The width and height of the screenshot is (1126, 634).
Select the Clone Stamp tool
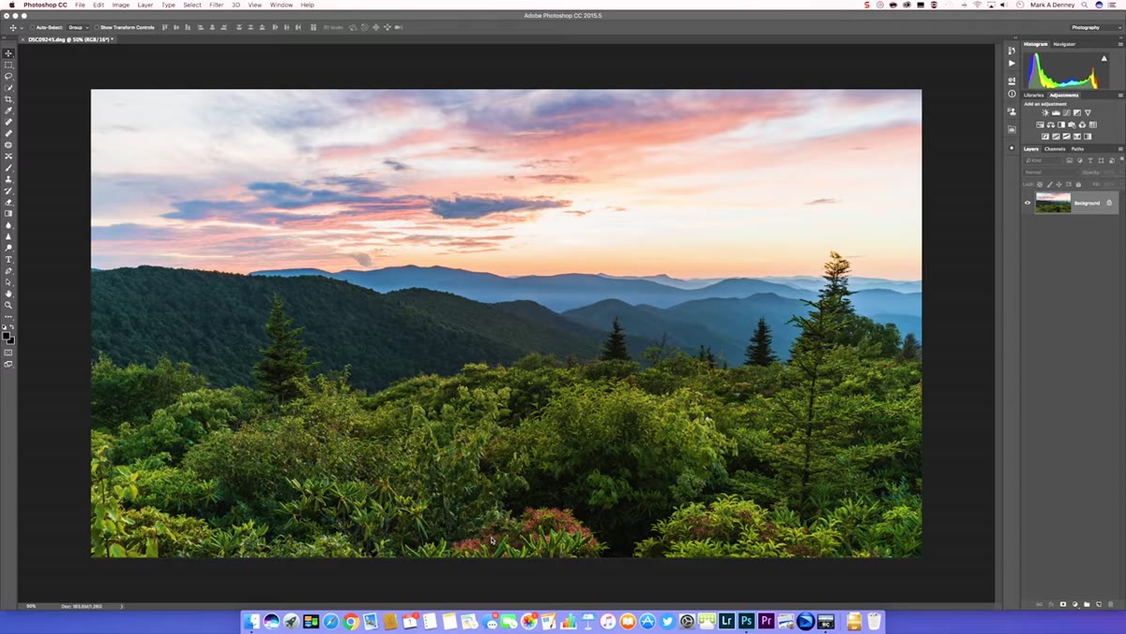pyautogui.click(x=8, y=178)
